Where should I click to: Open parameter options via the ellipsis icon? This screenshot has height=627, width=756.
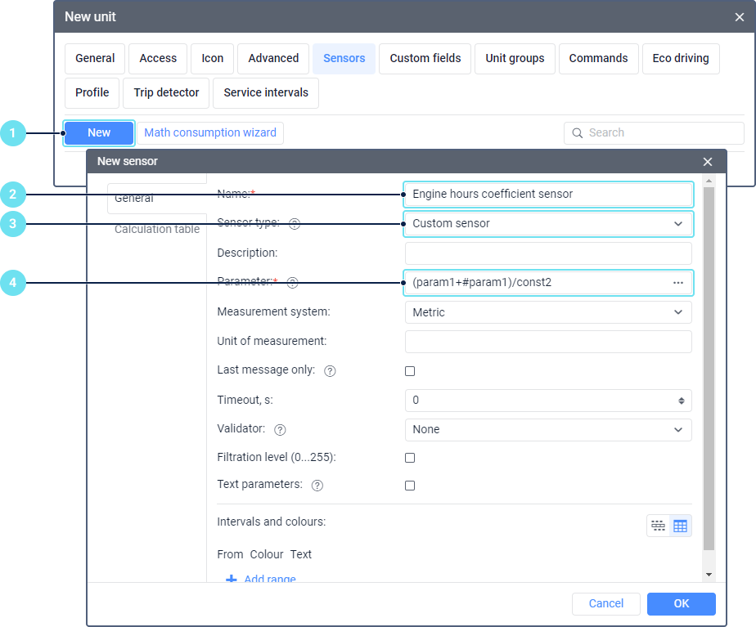(x=678, y=283)
